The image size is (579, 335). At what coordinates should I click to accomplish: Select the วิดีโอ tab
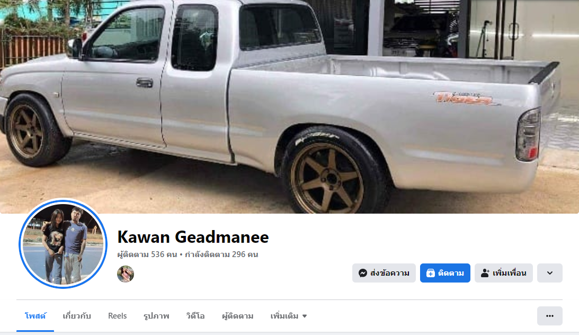point(195,316)
